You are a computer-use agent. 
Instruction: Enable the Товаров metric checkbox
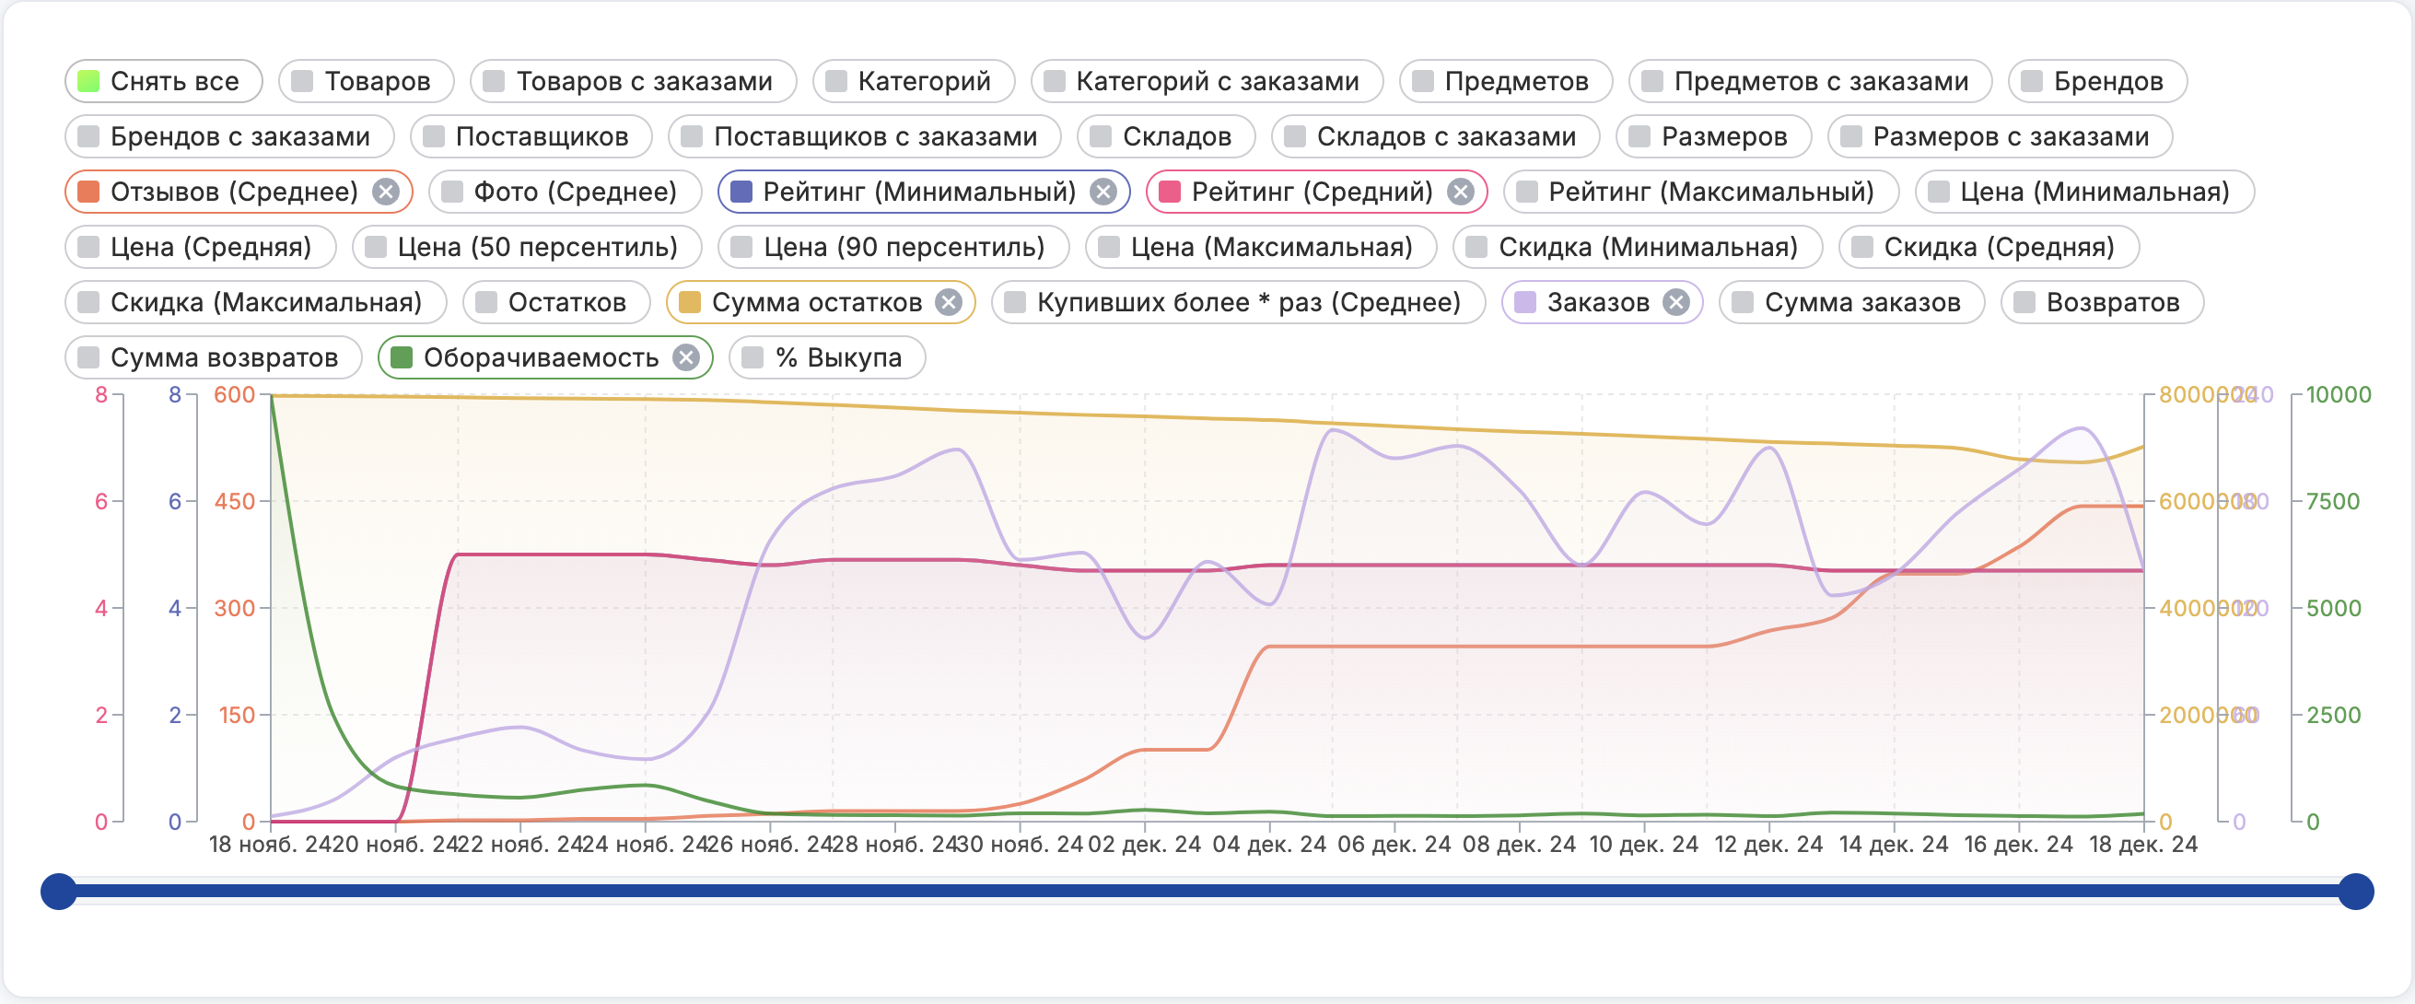pyautogui.click(x=302, y=82)
